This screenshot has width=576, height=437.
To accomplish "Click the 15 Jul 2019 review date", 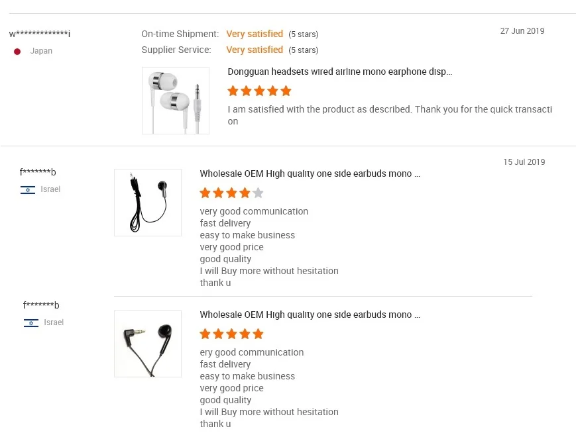I will click(524, 162).
